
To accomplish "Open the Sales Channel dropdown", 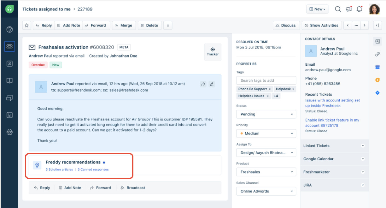I will click(x=266, y=191).
